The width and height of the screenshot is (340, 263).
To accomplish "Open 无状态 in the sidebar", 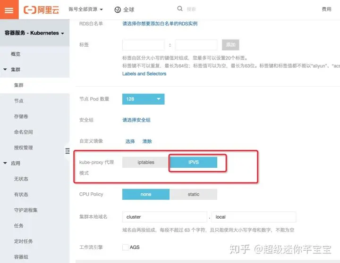I will [21, 179].
